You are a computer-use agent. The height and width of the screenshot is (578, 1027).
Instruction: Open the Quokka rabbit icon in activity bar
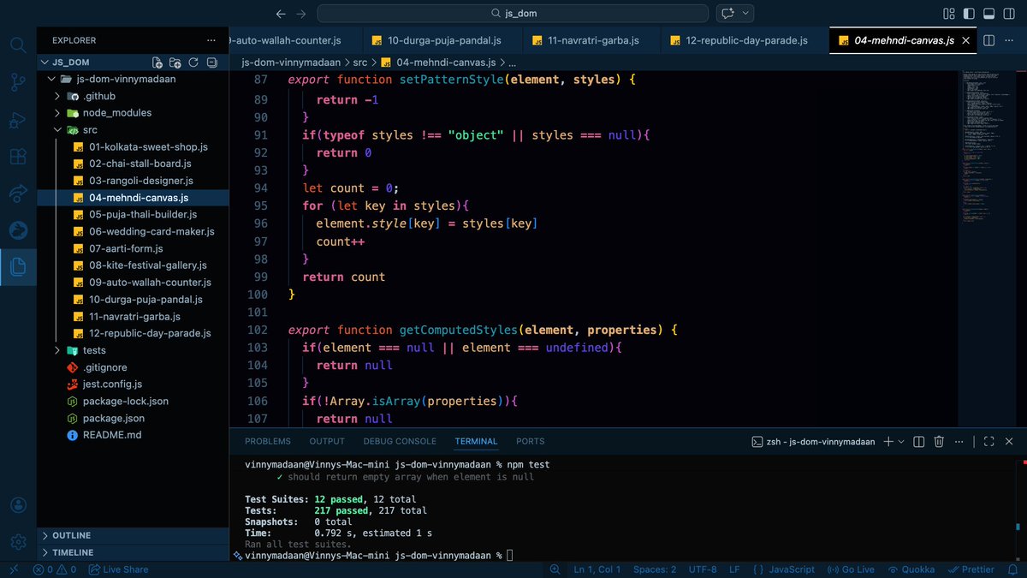pos(18,230)
